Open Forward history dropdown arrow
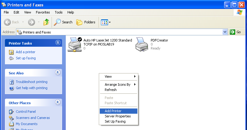247x130 pixels. pos(39,22)
